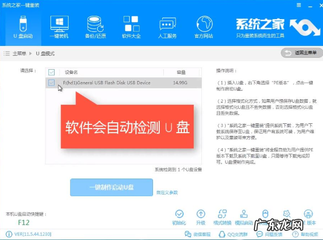Click the version info icon
This screenshot has width=323, height=240.
tap(9, 234)
